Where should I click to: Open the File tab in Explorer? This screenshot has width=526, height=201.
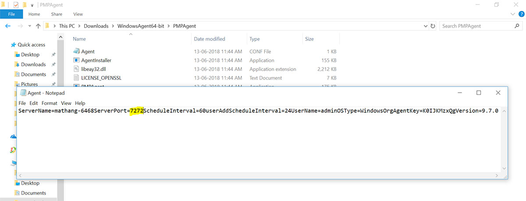[x=11, y=14]
